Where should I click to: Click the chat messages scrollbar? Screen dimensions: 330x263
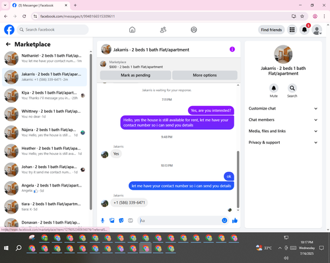click(x=238, y=179)
